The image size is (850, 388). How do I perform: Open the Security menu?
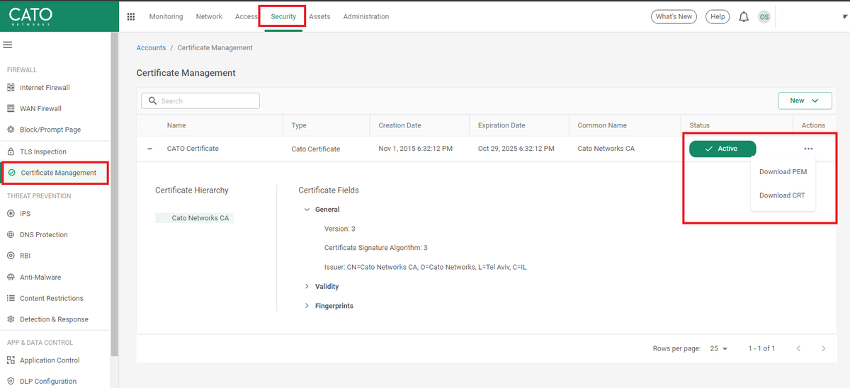(283, 16)
